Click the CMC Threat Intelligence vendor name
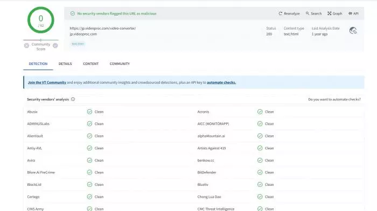This screenshot has height=211, width=377. tap(215, 209)
